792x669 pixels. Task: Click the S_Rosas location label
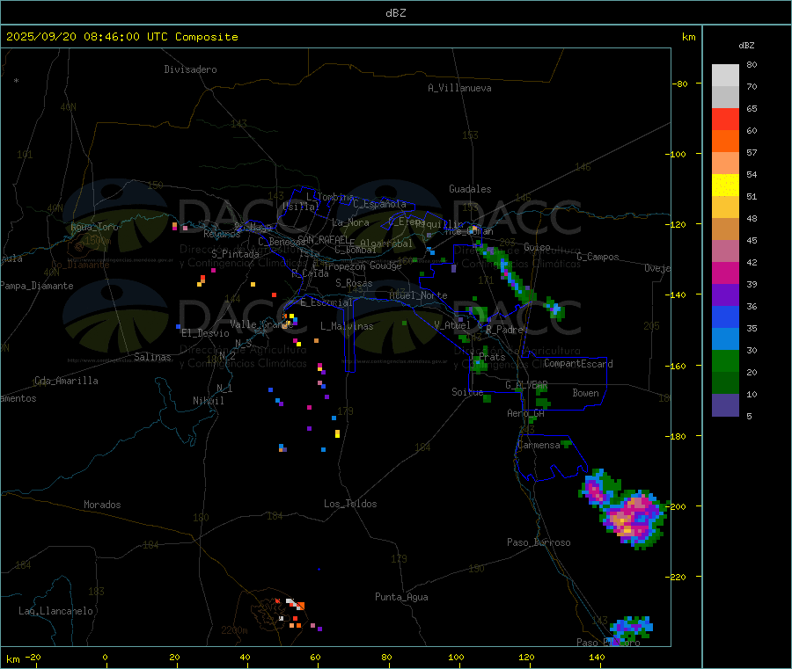[354, 284]
